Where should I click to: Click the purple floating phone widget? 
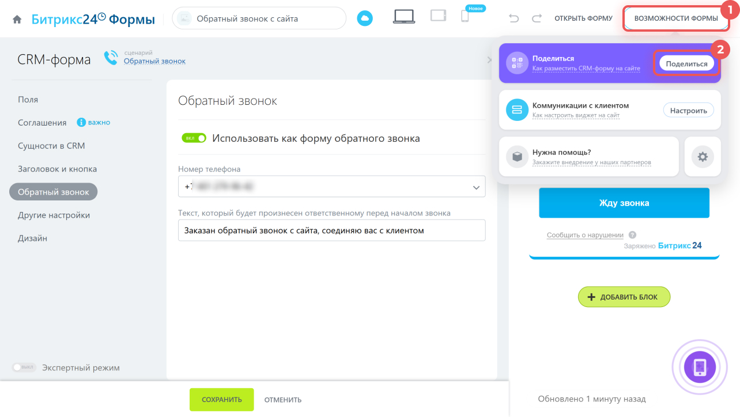[699, 367]
